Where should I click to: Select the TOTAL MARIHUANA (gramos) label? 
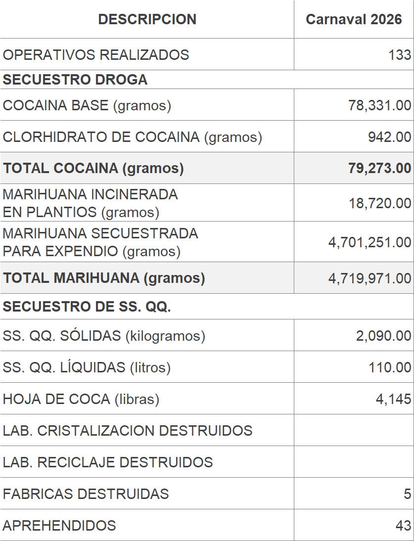104,278
